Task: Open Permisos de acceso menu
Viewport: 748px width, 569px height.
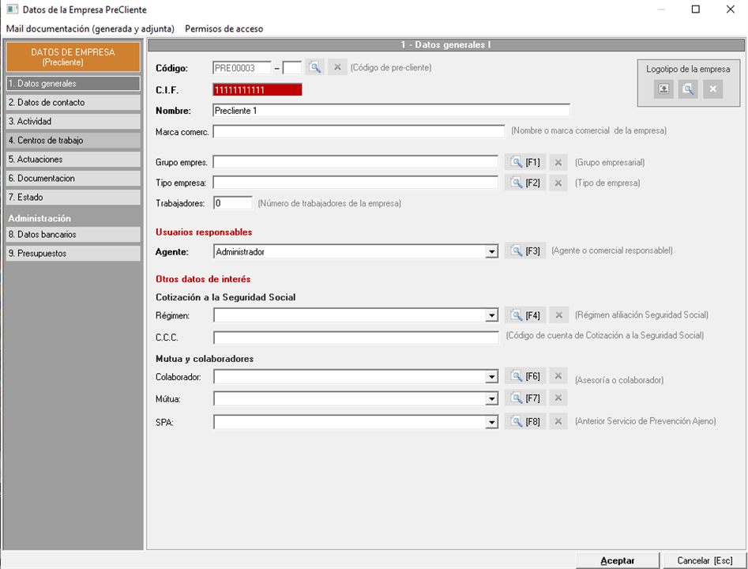Action: coord(224,28)
